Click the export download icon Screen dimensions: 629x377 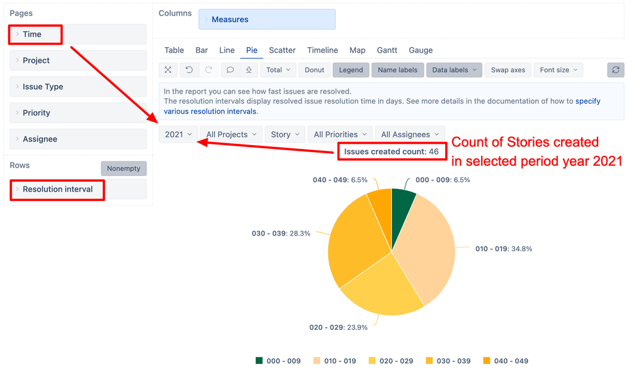pyautogui.click(x=249, y=70)
